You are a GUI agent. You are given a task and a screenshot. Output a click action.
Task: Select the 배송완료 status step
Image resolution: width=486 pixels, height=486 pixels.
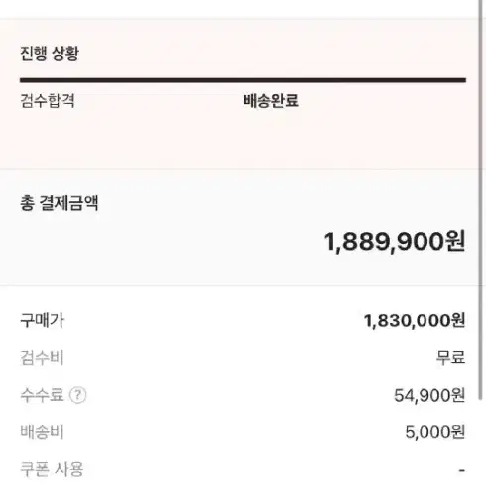click(271, 101)
